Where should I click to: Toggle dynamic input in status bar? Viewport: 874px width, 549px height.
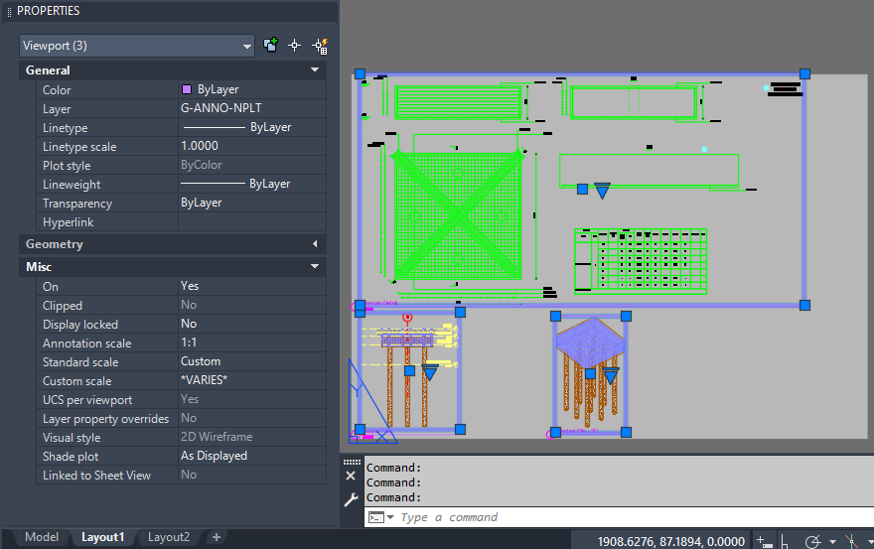763,542
